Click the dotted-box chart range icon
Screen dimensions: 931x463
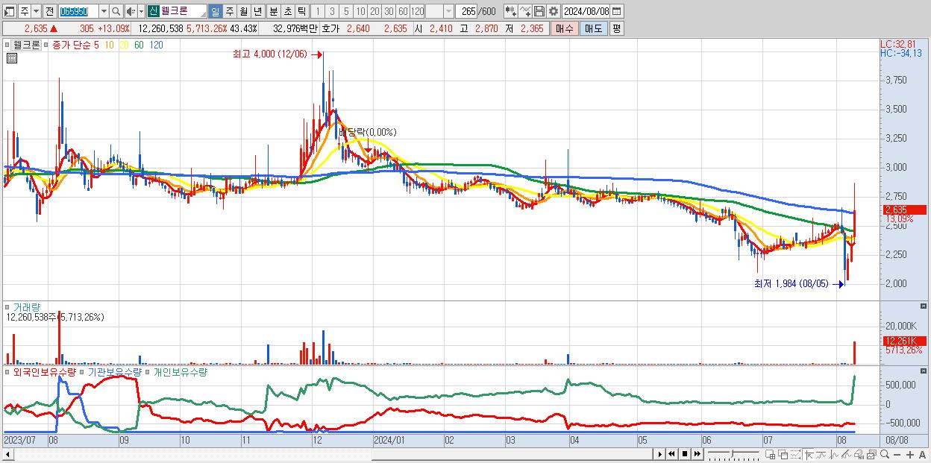point(795,455)
